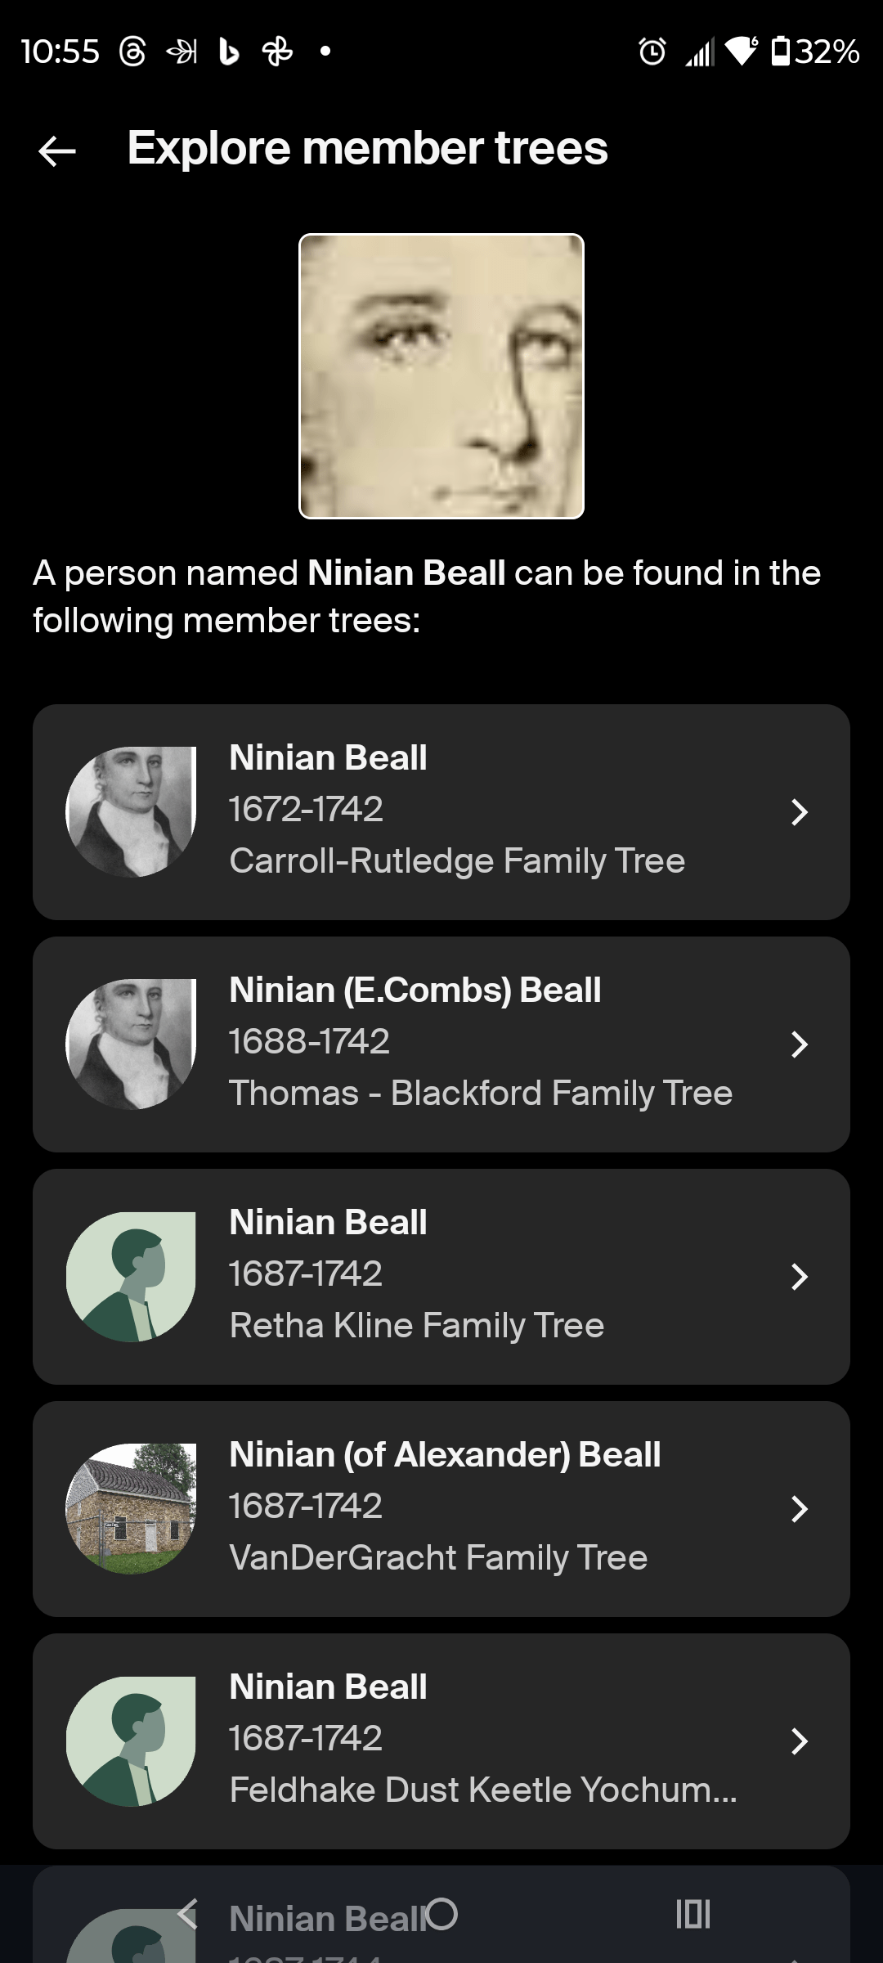Tap the battery indicator icon
Image resolution: width=883 pixels, height=1963 pixels.
[x=781, y=51]
